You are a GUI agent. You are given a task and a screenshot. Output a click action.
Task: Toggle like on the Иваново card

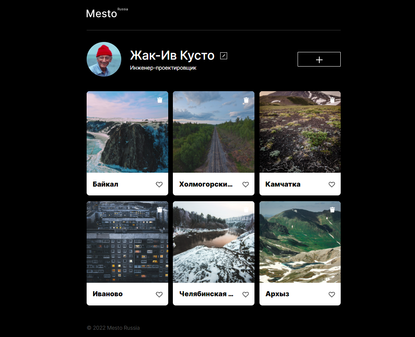click(159, 294)
